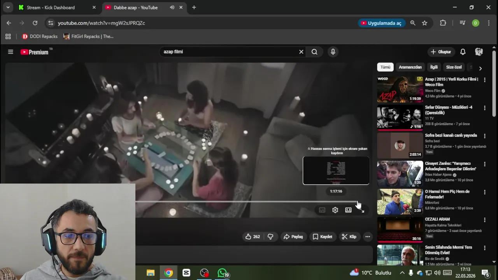Click the Oluştur create button
The image size is (498, 280).
[441, 52]
